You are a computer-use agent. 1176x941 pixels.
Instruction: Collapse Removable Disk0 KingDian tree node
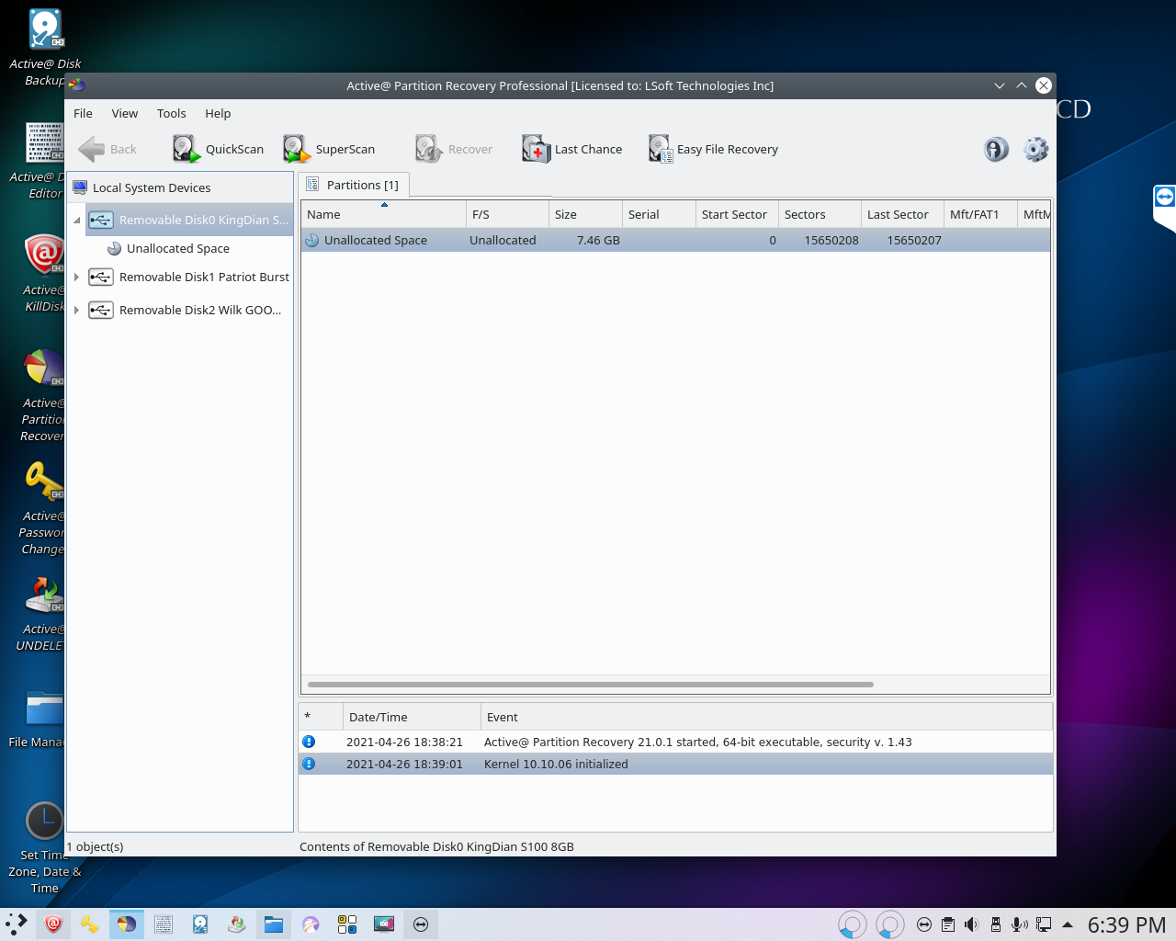coord(77,221)
